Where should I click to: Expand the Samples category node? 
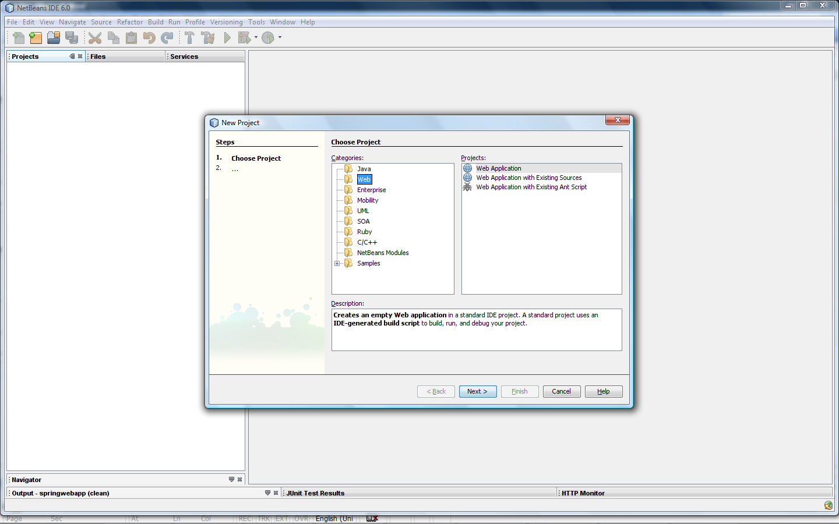click(337, 263)
